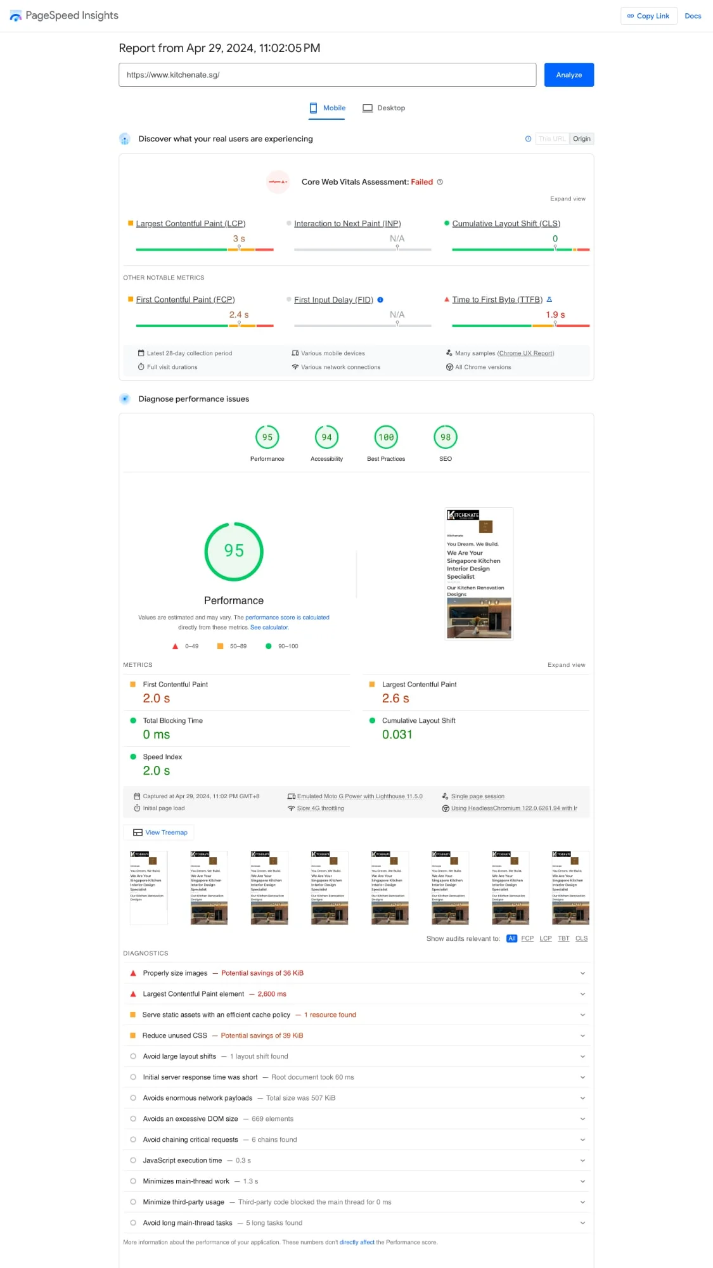The height and width of the screenshot is (1268, 713).
Task: Click the SEO 98 score gauge
Action: point(446,437)
